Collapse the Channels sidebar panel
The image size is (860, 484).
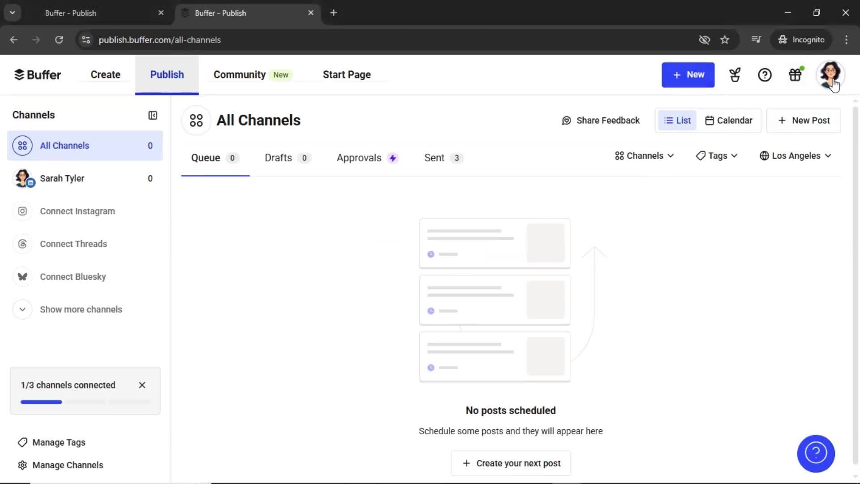(153, 115)
